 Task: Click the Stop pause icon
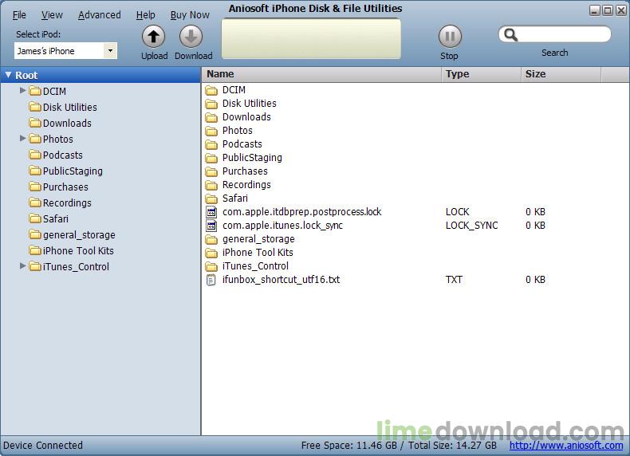coord(450,37)
